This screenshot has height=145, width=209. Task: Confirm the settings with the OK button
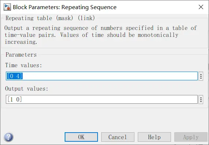pyautogui.click(x=81, y=137)
